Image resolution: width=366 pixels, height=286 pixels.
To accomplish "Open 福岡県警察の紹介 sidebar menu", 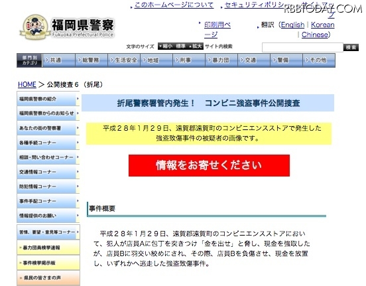I will pyautogui.click(x=48, y=99).
